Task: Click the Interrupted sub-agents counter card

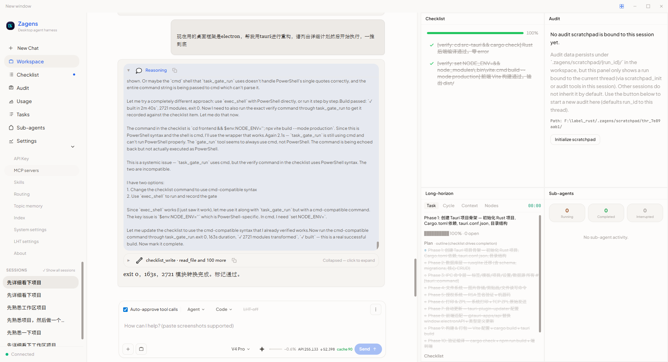Action: point(645,213)
